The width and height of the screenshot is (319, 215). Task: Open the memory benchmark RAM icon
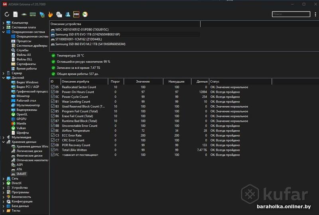(33, 14)
